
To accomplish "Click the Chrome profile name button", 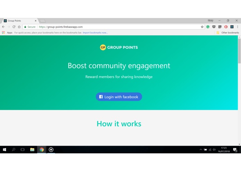I will pyautogui.click(x=210, y=20).
